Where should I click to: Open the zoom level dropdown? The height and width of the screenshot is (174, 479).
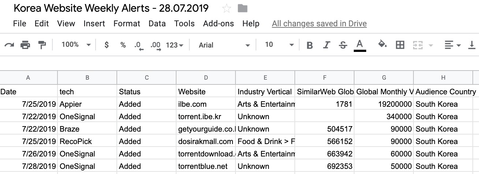coord(76,45)
